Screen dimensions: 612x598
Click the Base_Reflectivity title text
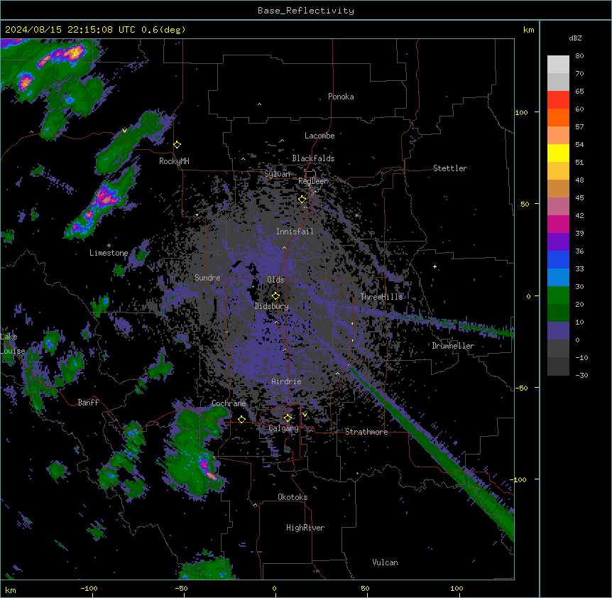tap(306, 11)
